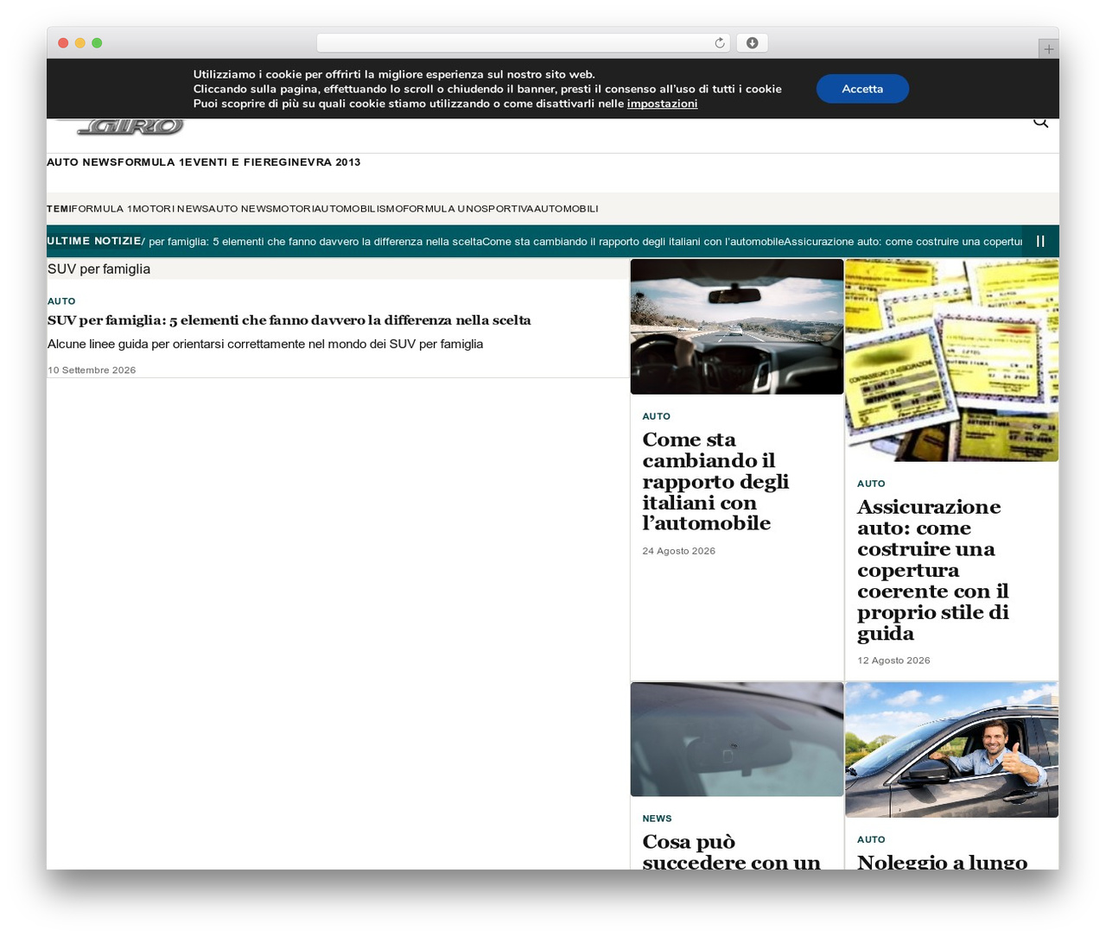Click 'SUV per famiglia' page heading
Image resolution: width=1106 pixels, height=936 pixels.
pos(99,269)
